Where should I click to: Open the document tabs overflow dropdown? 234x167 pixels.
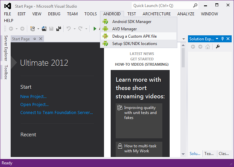tap(184, 39)
